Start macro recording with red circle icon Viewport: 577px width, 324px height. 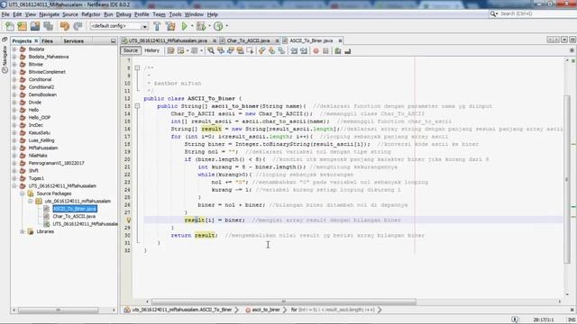(x=316, y=50)
